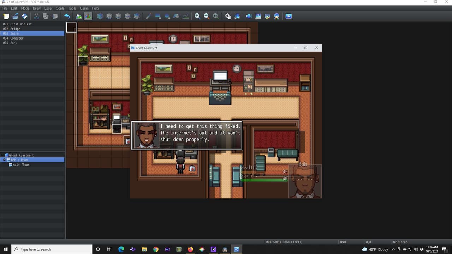Open the Windows Start menu
Viewport: 452px width, 254px height.
pyautogui.click(x=5, y=249)
